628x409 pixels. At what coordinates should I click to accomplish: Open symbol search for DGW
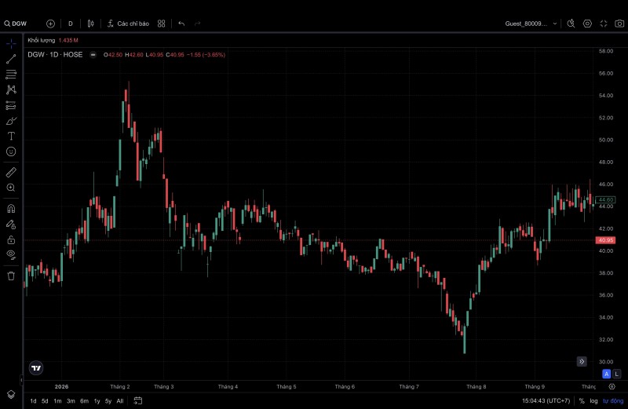16,24
